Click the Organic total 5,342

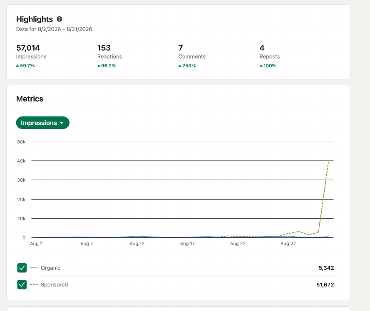326,268
